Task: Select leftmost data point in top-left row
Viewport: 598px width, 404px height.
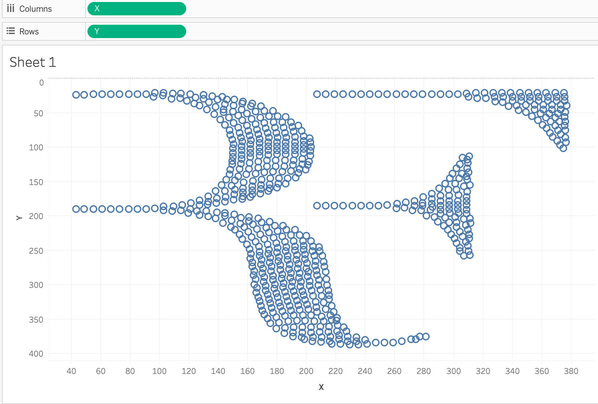Action: click(x=76, y=95)
